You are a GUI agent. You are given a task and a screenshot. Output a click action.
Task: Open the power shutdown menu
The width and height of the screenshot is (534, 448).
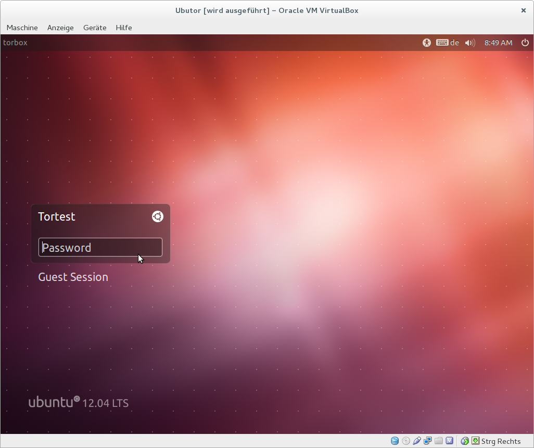pos(525,43)
